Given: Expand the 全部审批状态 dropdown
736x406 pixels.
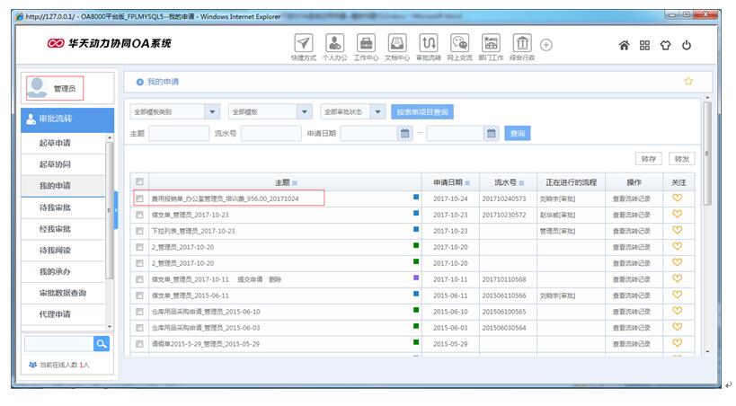Looking at the screenshot, I should [377, 111].
